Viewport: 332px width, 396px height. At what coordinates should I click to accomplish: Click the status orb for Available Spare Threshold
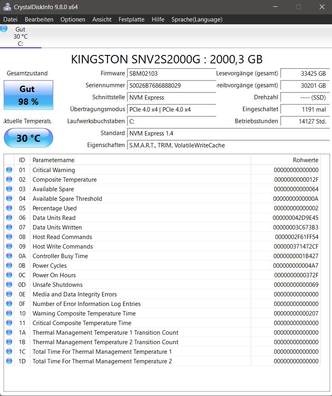(x=9, y=198)
